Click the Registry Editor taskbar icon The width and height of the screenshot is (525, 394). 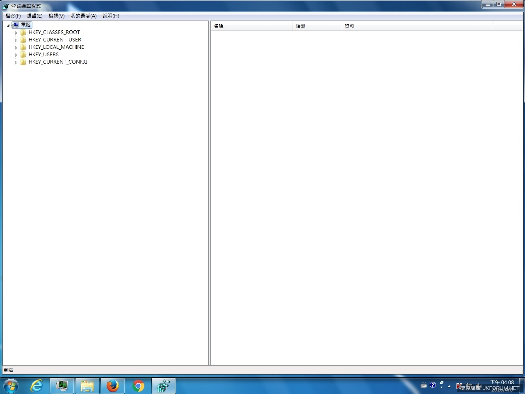point(164,386)
